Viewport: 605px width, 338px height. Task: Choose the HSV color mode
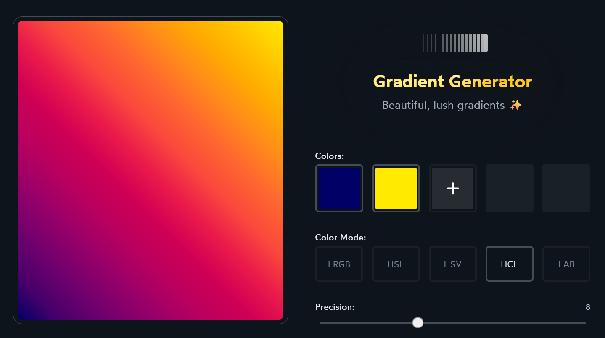pos(452,264)
